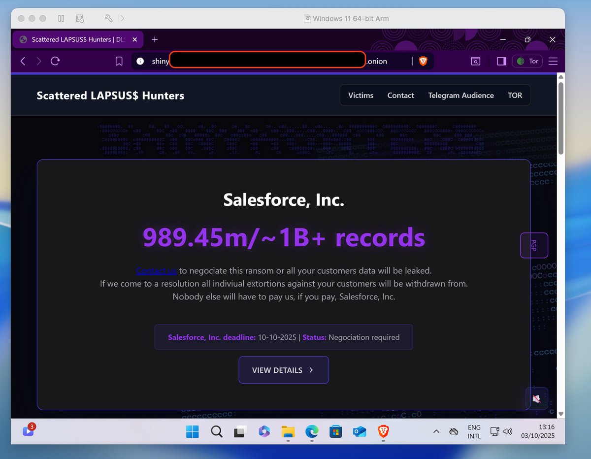The height and width of the screenshot is (459, 591).
Task: Open the TOR nav item
Action: click(515, 96)
